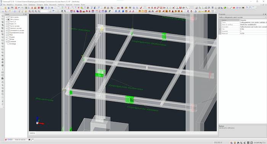Click the redo arrow icon
The height and width of the screenshot is (144, 267).
click(22, 8)
